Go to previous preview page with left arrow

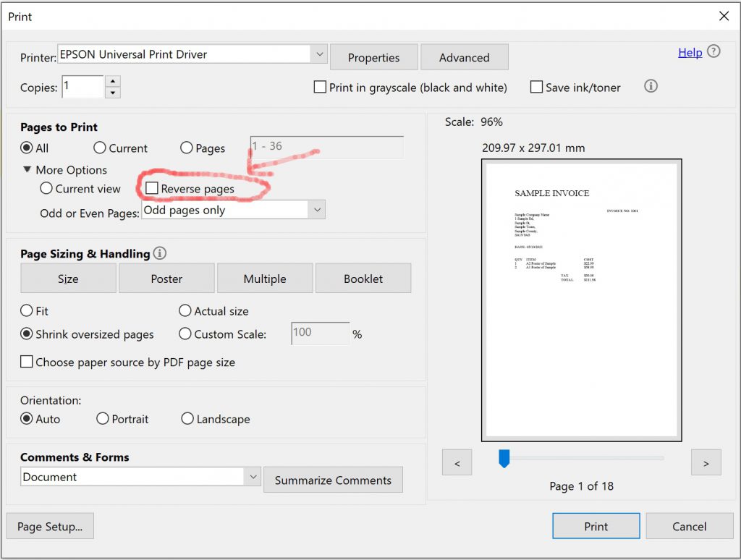tap(457, 462)
